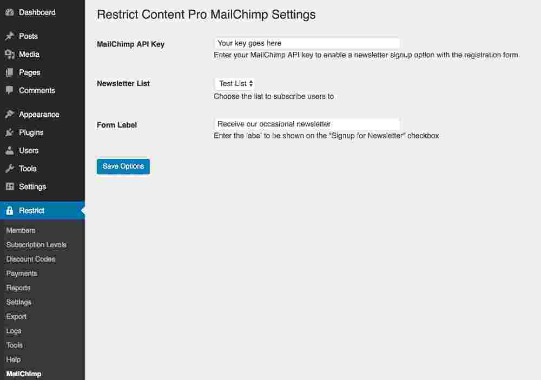This screenshot has width=541, height=380.
Task: Open the Users menu
Action: (42, 150)
